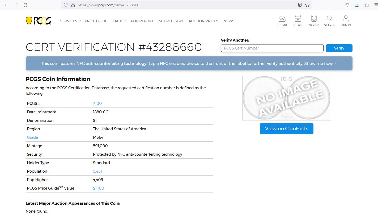The height and width of the screenshot is (215, 378).
Task: Focus the PCGS Cert Number input field
Action: coord(272,48)
